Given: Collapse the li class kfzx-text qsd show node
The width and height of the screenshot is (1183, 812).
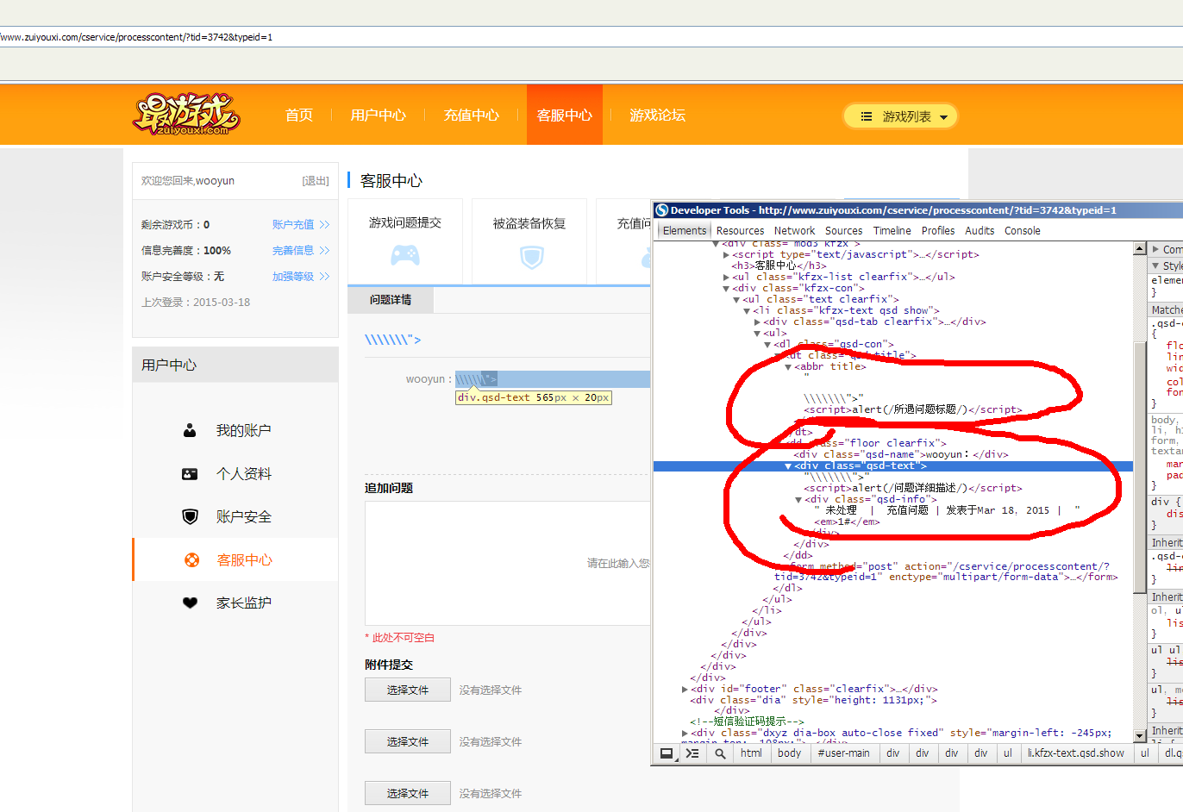Looking at the screenshot, I should (747, 311).
